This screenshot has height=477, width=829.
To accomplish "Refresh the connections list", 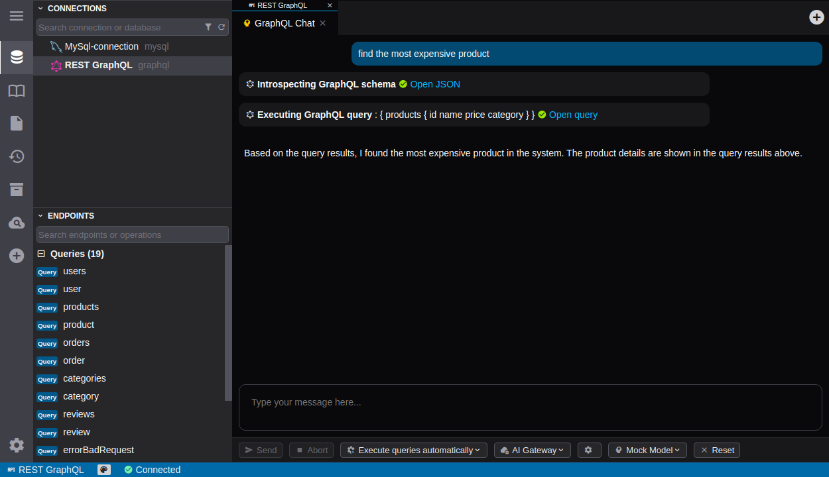I will point(222,27).
